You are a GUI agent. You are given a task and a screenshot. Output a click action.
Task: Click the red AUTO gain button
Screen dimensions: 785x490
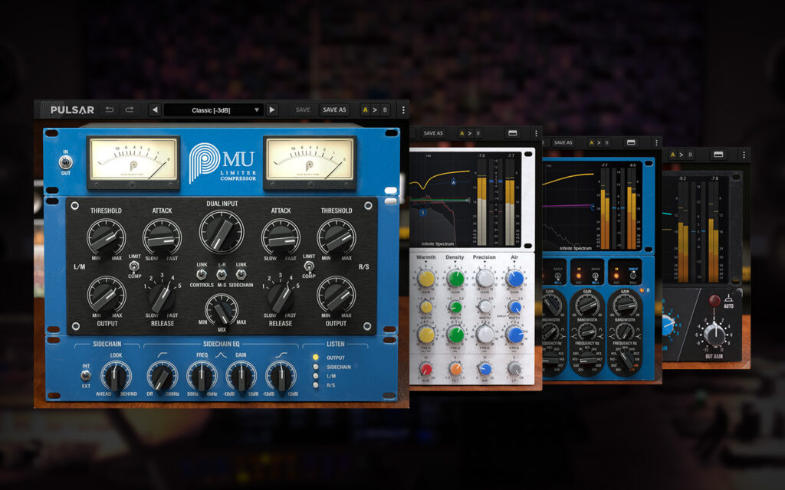click(x=714, y=300)
